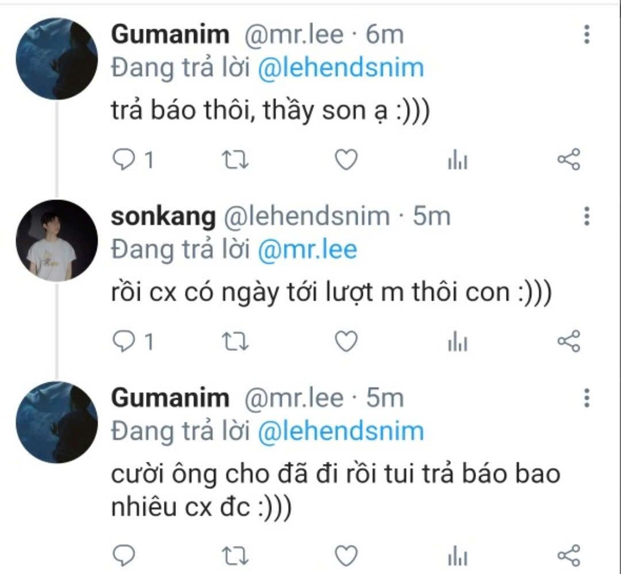View analytics of the first tweet
Screen dimensions: 621x574
[x=458, y=160]
